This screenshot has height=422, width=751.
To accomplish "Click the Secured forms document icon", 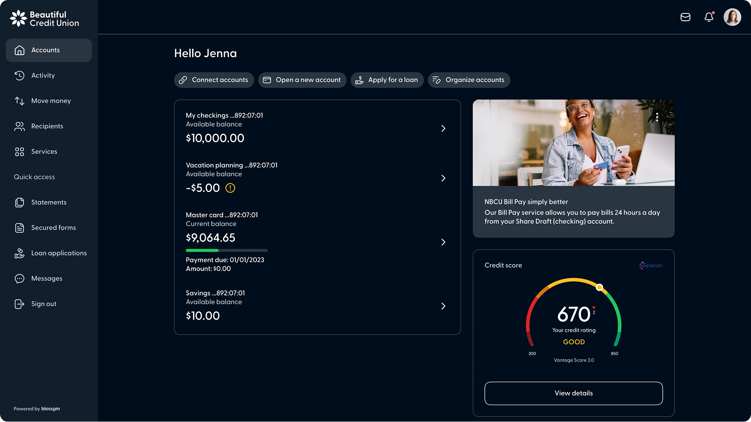I will pyautogui.click(x=19, y=228).
